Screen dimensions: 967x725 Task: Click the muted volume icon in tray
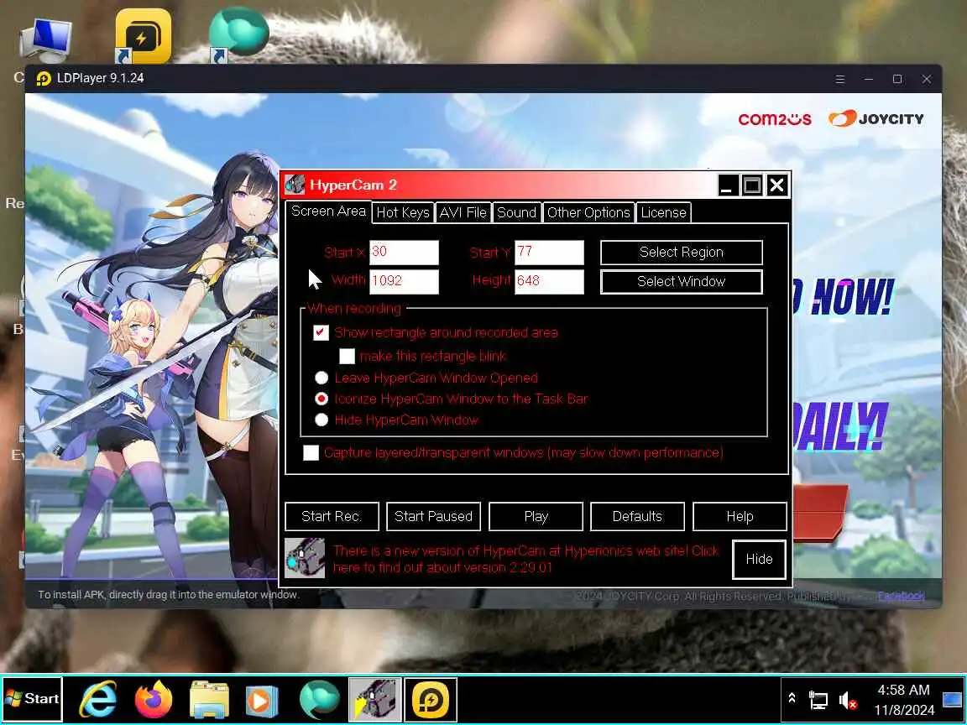848,701
